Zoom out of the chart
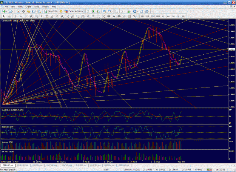 pos(110,11)
